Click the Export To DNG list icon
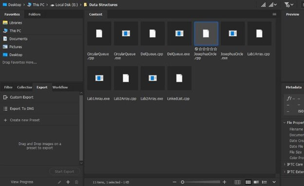304x186 pixels. click(5, 109)
